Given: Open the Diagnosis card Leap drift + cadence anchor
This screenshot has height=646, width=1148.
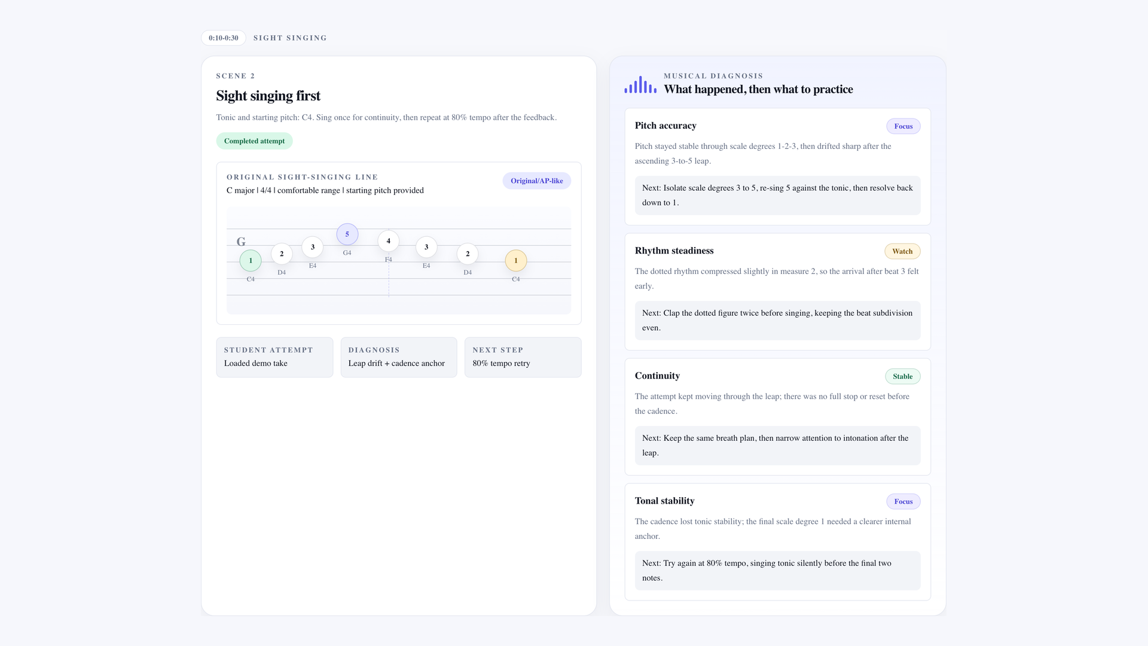Looking at the screenshot, I should [x=399, y=357].
